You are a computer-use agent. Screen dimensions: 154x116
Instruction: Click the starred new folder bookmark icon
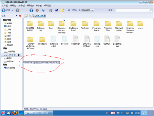[62, 10]
